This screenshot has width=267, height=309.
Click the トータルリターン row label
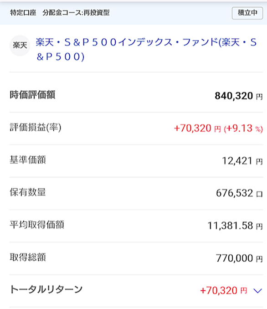[x=46, y=289]
